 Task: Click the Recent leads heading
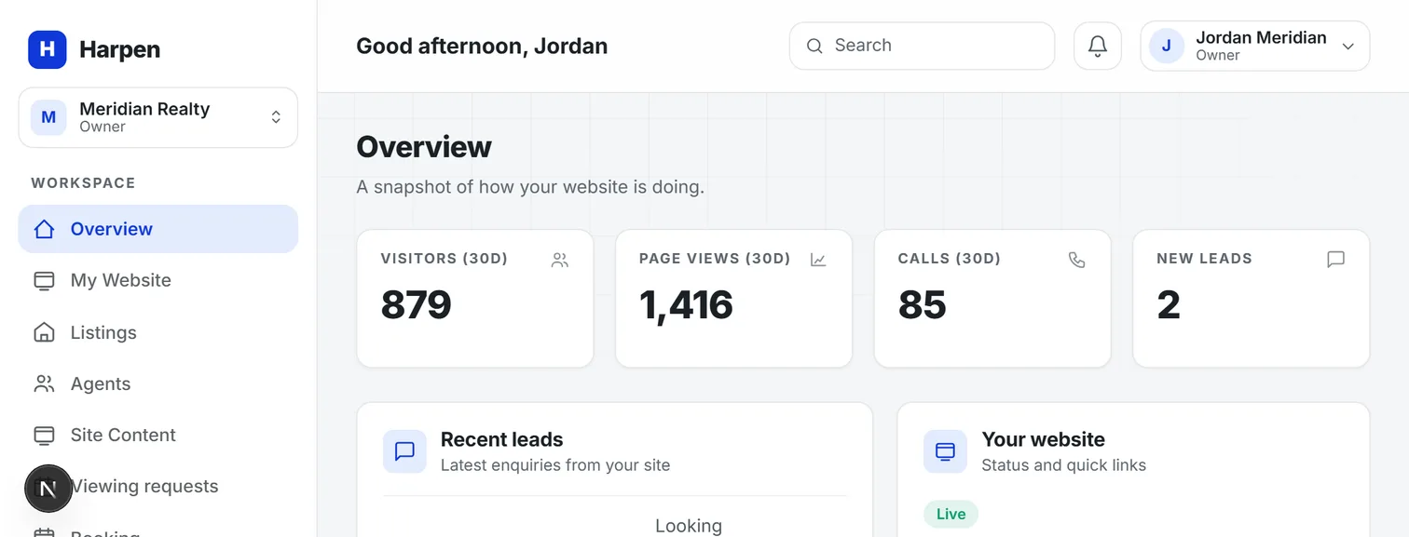[501, 439]
